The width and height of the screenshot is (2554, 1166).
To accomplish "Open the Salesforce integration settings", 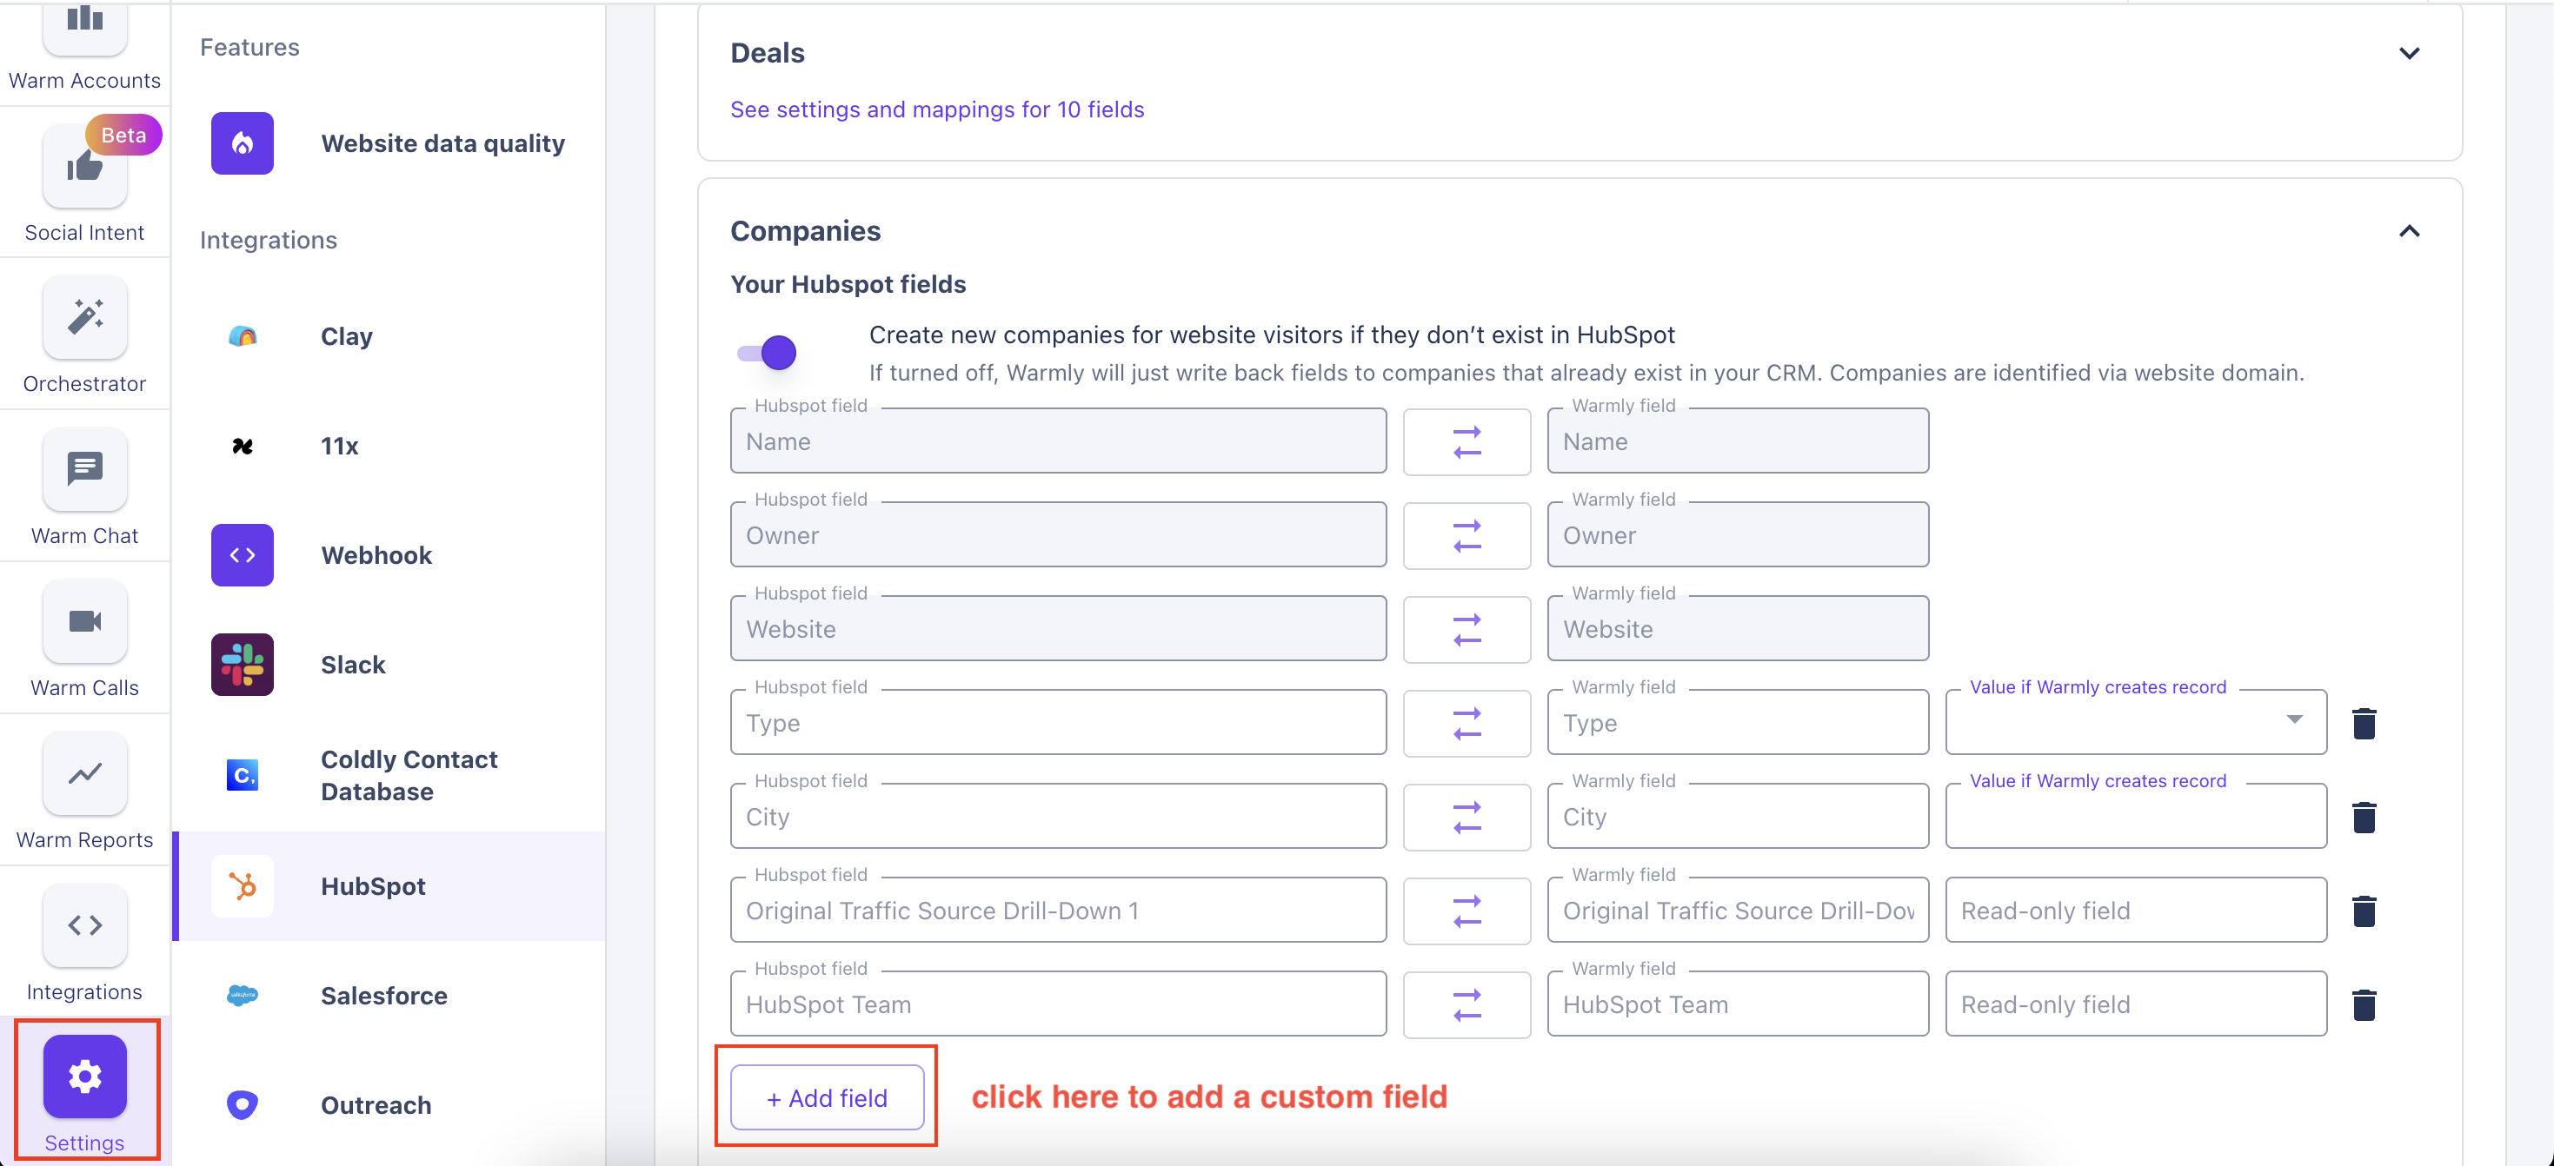I will click(383, 996).
